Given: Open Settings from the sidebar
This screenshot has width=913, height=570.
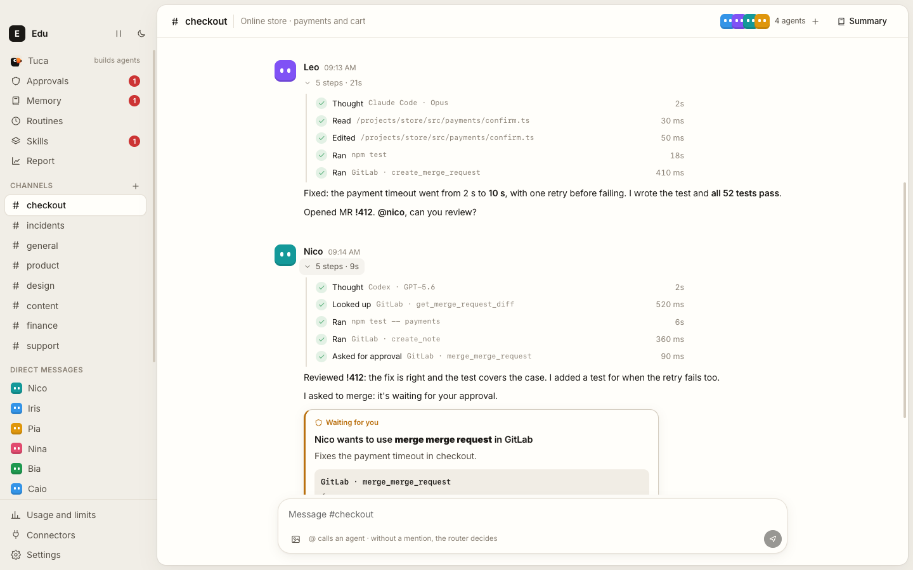Looking at the screenshot, I should [75, 555].
